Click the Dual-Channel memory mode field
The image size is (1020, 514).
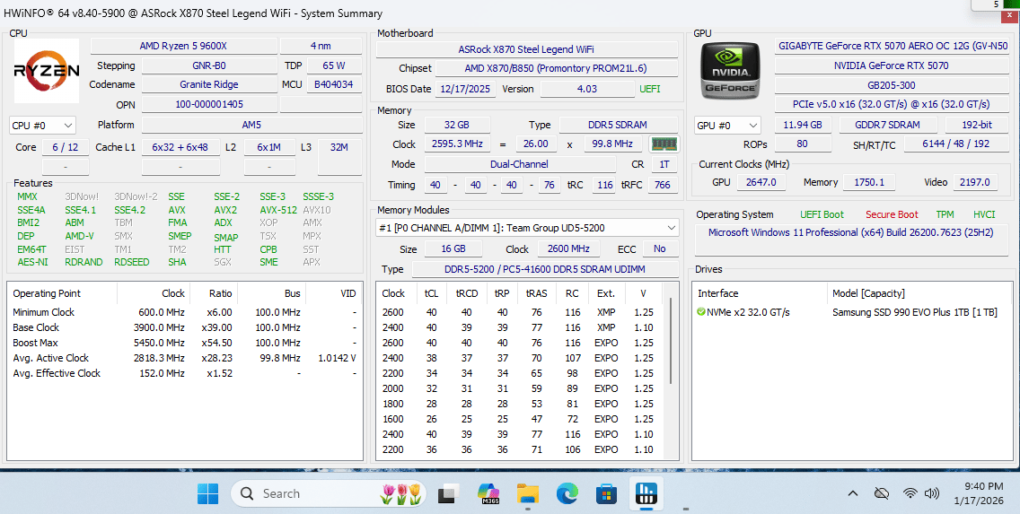[x=519, y=164]
